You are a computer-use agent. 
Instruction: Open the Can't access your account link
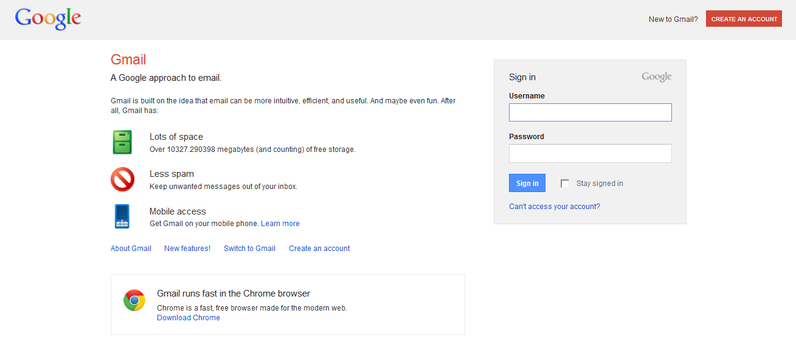(554, 207)
